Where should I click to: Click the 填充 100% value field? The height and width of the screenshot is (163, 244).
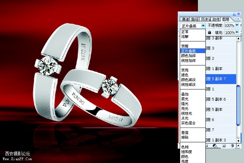point(230,32)
